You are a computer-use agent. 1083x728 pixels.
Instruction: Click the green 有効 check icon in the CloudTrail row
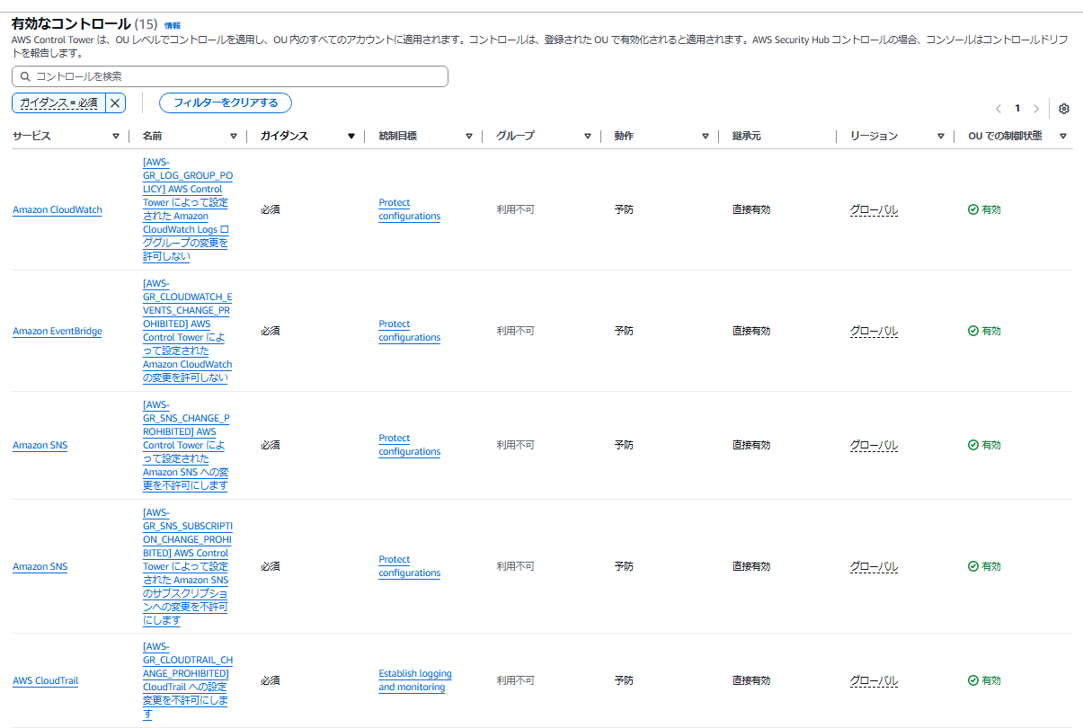pyautogui.click(x=972, y=680)
